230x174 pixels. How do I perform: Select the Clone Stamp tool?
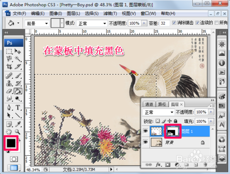pos(9,83)
